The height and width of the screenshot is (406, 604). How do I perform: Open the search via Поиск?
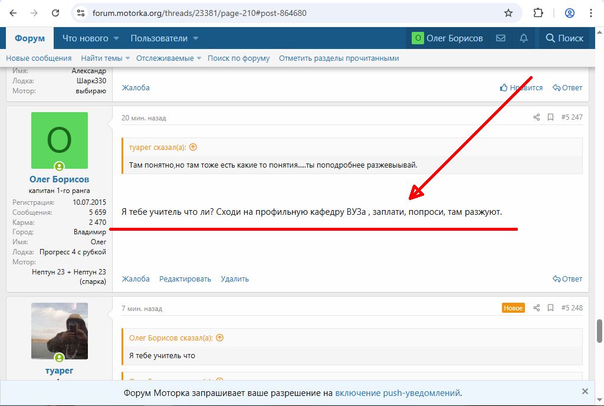click(x=564, y=38)
